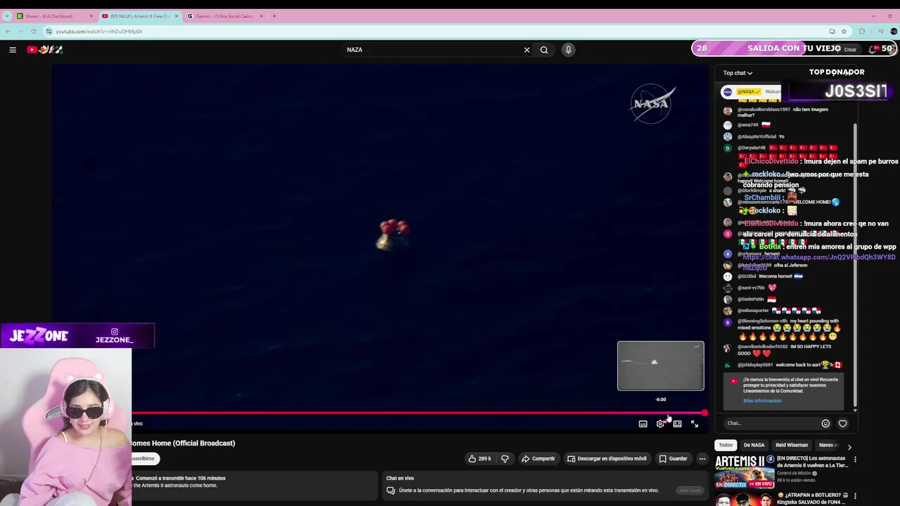
Task: Open browser extensions puzzle icon
Action: pyautogui.click(x=862, y=31)
